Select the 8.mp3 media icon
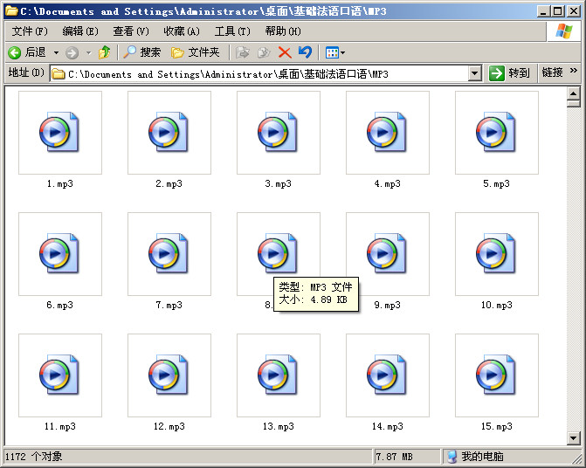586x468 pixels. (x=278, y=253)
